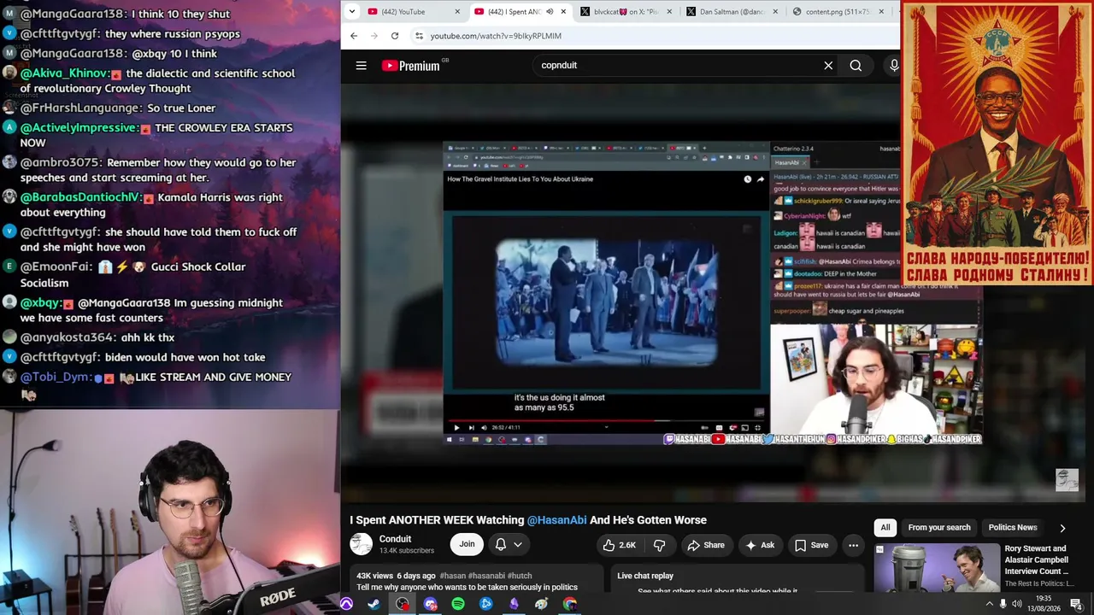This screenshot has width=1094, height=615.
Task: Dislike the Conduit video
Action: (x=660, y=545)
